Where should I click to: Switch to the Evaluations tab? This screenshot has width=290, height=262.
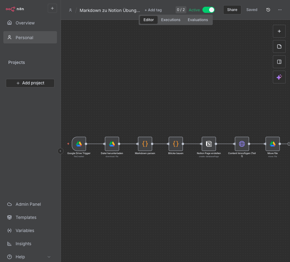point(198,20)
